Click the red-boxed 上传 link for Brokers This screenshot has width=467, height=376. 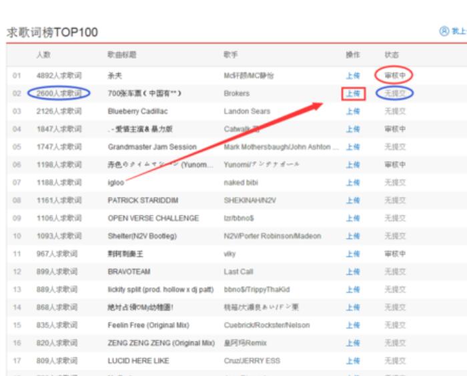352,94
